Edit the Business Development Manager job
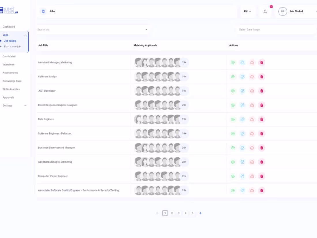The width and height of the screenshot is (317, 238). coord(242,148)
